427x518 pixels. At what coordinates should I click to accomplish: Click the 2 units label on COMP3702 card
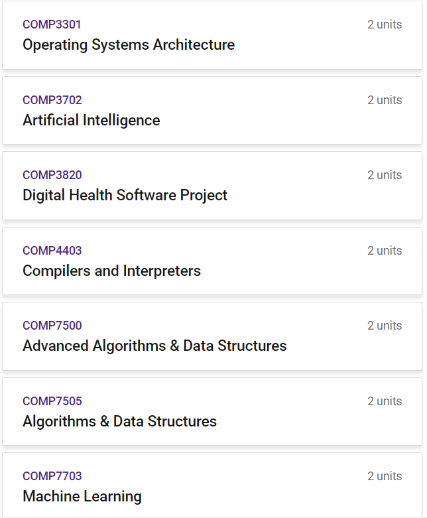[385, 100]
